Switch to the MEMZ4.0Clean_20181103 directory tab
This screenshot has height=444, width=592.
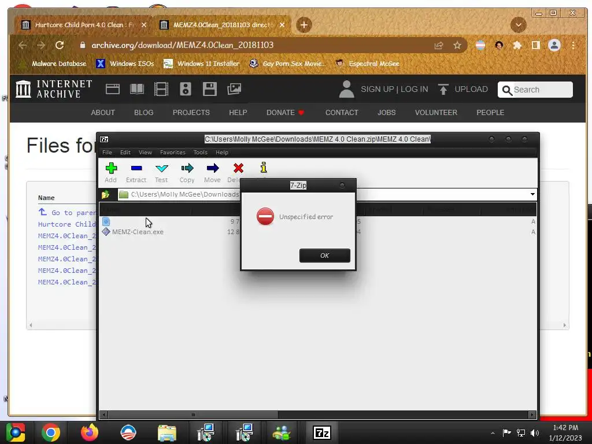click(x=221, y=25)
